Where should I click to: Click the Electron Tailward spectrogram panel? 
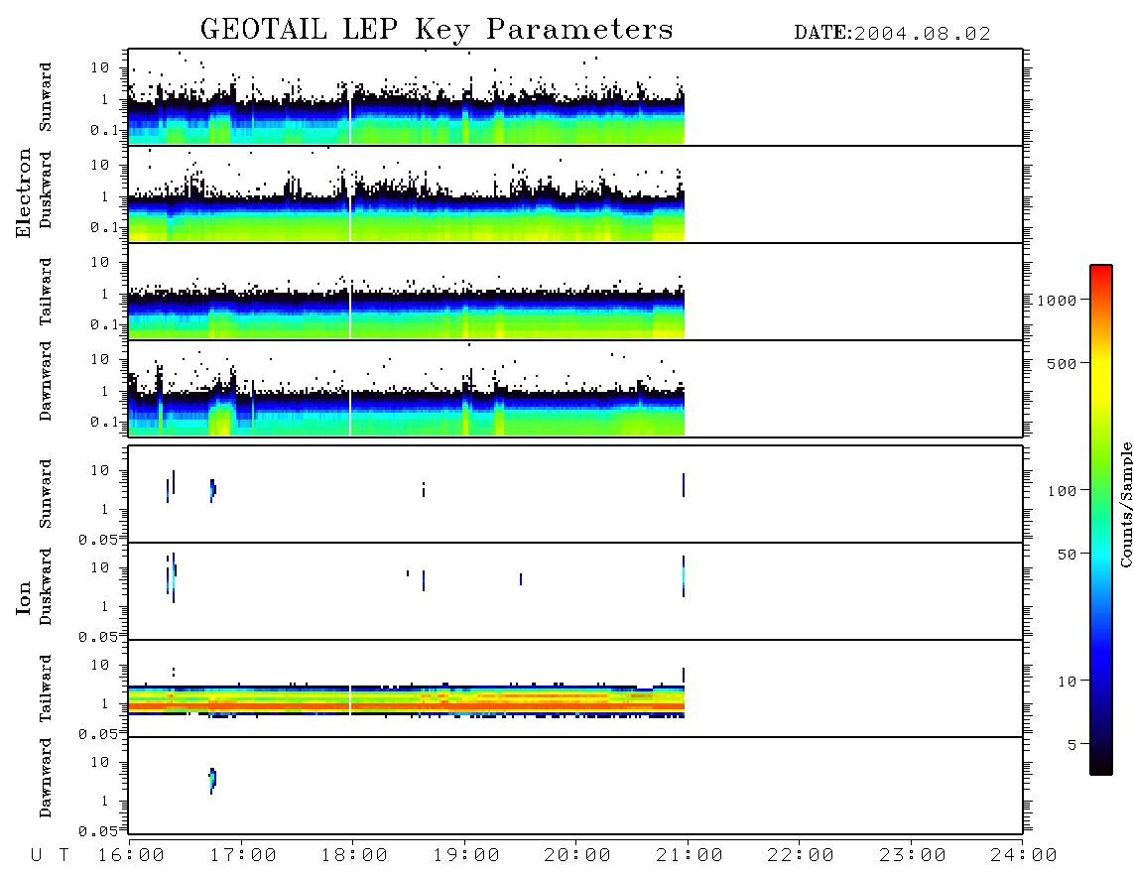(x=575, y=292)
